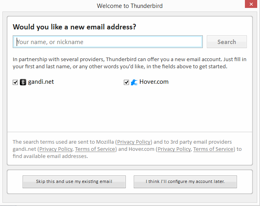Viewport: 260px width, 206px height.
Task: Uncheck the Hover.com provider checkbox
Action: click(126, 82)
